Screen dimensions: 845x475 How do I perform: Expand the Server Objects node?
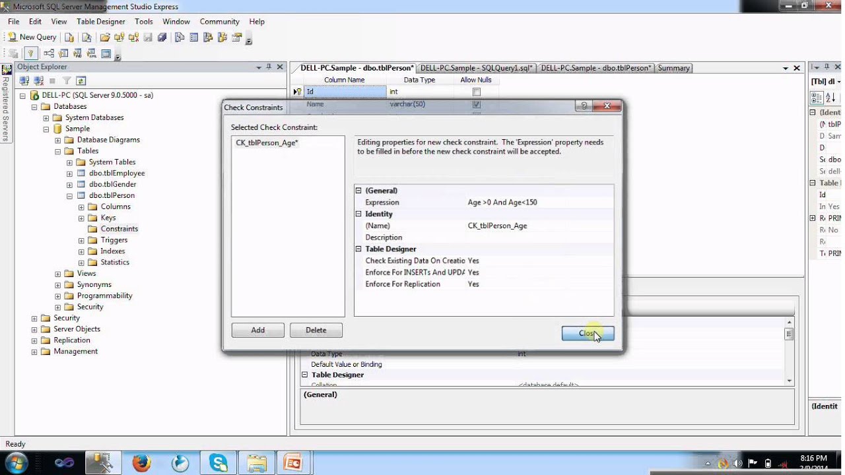[34, 329]
